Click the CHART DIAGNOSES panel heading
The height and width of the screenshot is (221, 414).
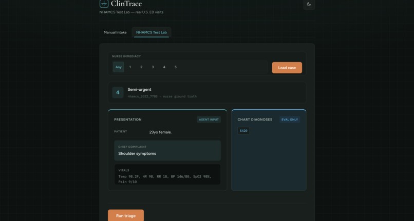click(255, 119)
